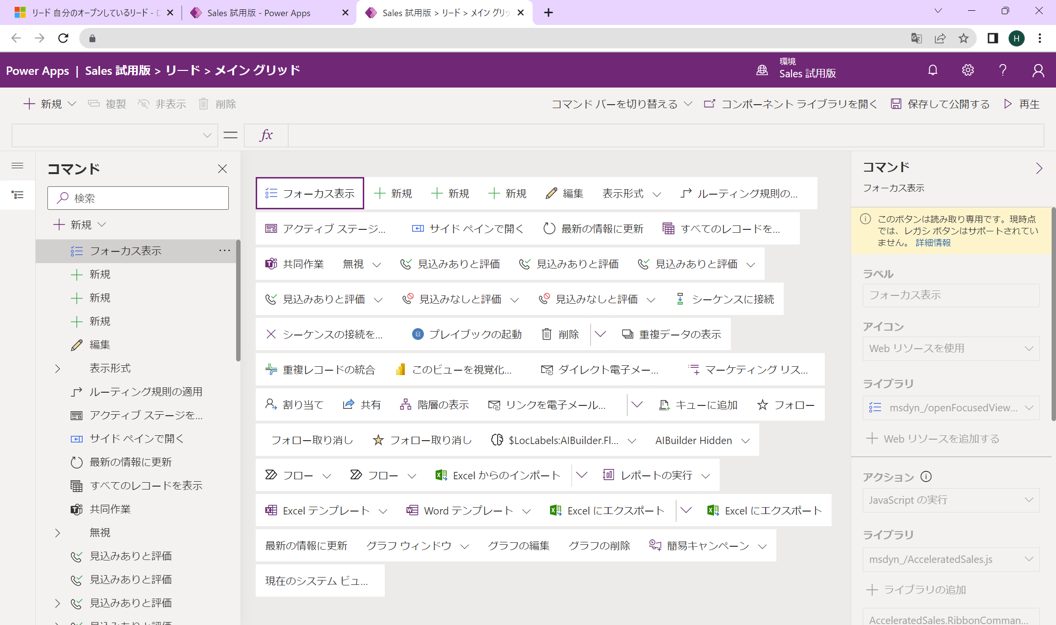The image size is (1056, 625).
Task: Select the プレイブックの起動 command
Action: (467, 335)
